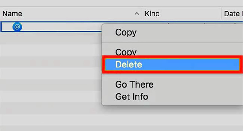Open Get Info from the context menu
243x131 pixels.
[132, 97]
